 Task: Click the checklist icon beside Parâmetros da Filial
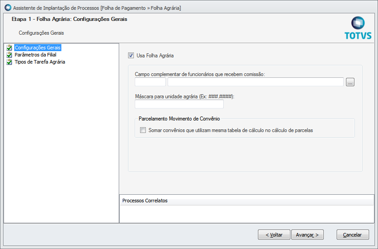9,55
